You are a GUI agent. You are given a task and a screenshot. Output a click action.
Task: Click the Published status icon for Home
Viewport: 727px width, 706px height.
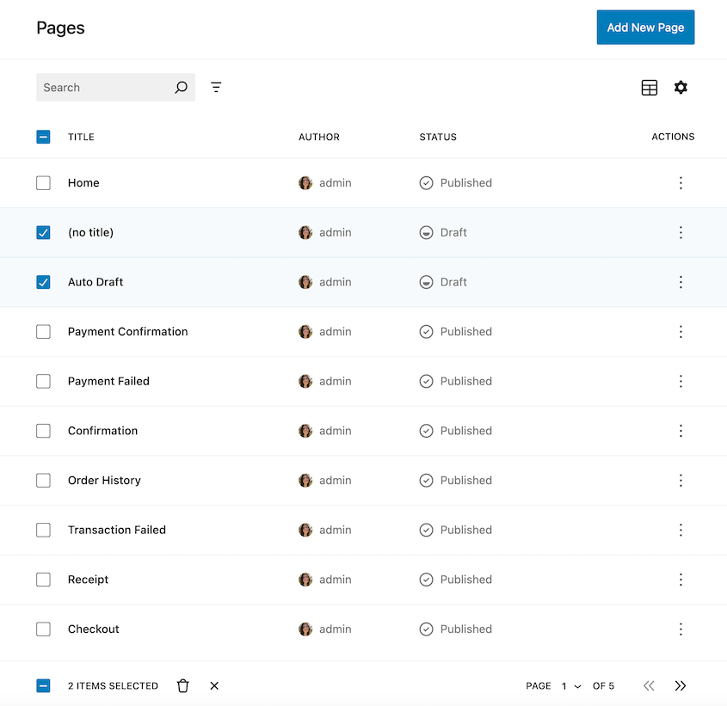pyautogui.click(x=426, y=182)
